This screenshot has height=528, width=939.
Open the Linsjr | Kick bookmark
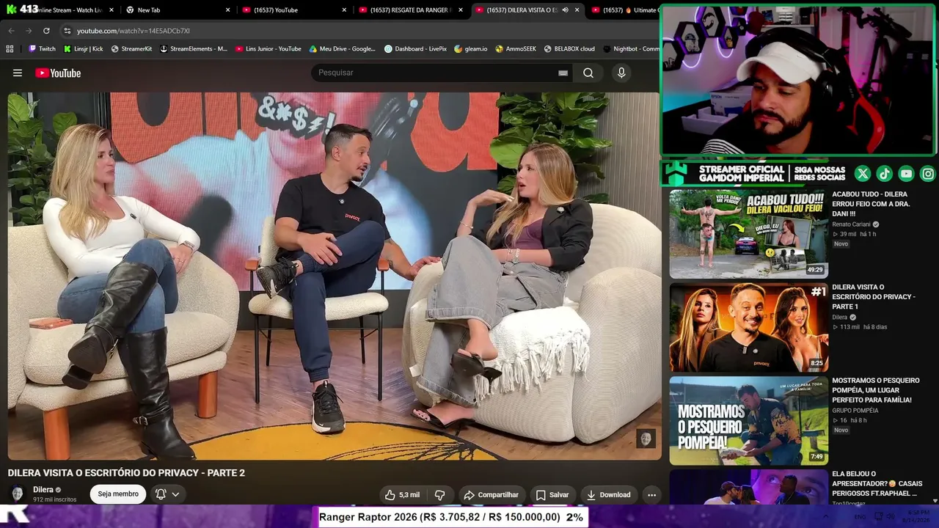pos(83,48)
